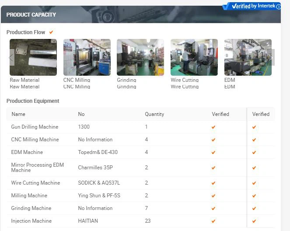Select the Name column header
This screenshot has height=231, width=290.
click(18, 114)
